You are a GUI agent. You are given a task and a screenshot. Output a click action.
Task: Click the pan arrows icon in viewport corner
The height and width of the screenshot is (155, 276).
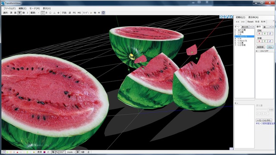225,17
